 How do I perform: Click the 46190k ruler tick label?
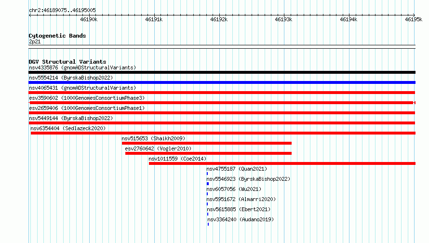click(89, 19)
